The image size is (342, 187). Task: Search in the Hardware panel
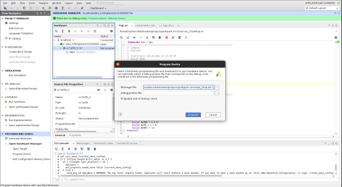pos(56,31)
